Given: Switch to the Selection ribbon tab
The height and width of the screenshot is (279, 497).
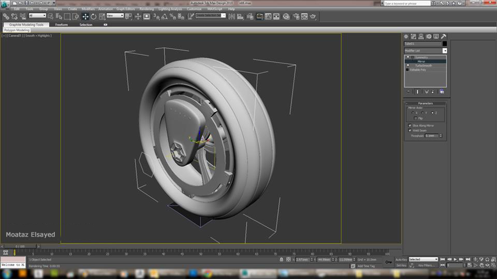Looking at the screenshot, I should click(86, 25).
